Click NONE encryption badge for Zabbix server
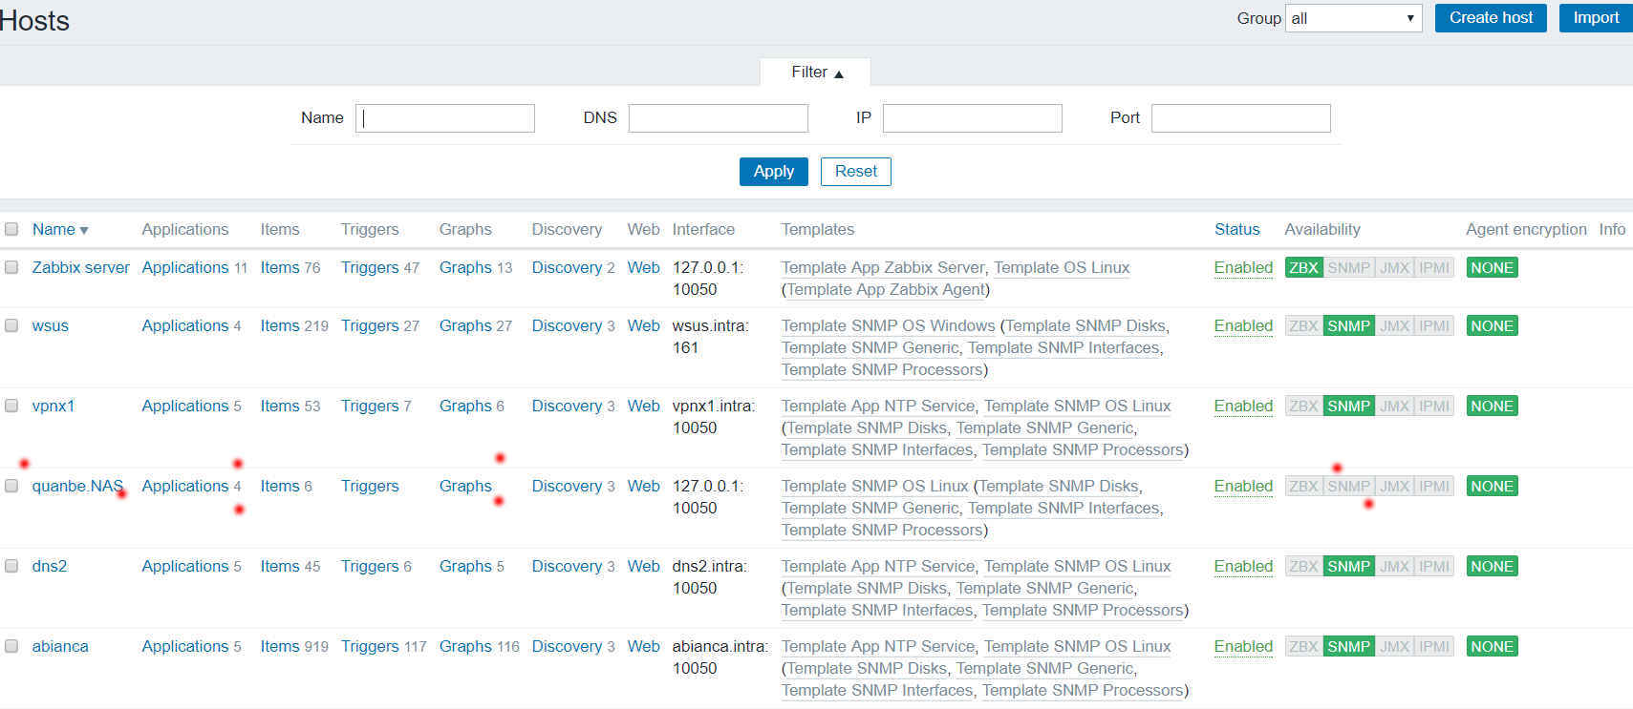Viewport: 1633px width, 709px height. (1492, 267)
